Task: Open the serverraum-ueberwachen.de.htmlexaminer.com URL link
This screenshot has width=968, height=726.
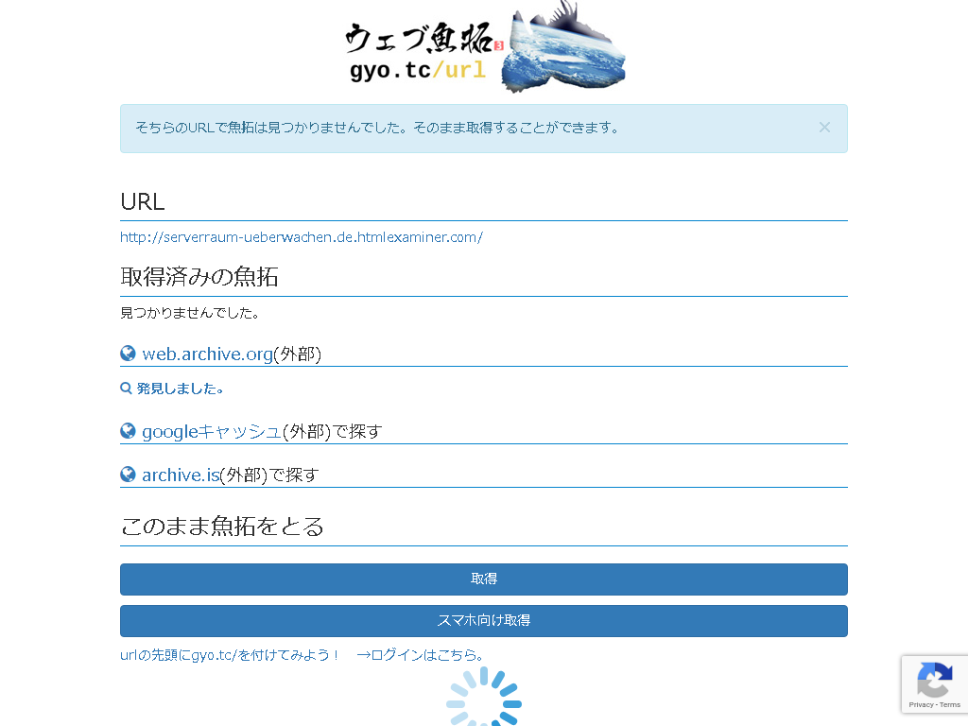Action: tap(301, 237)
